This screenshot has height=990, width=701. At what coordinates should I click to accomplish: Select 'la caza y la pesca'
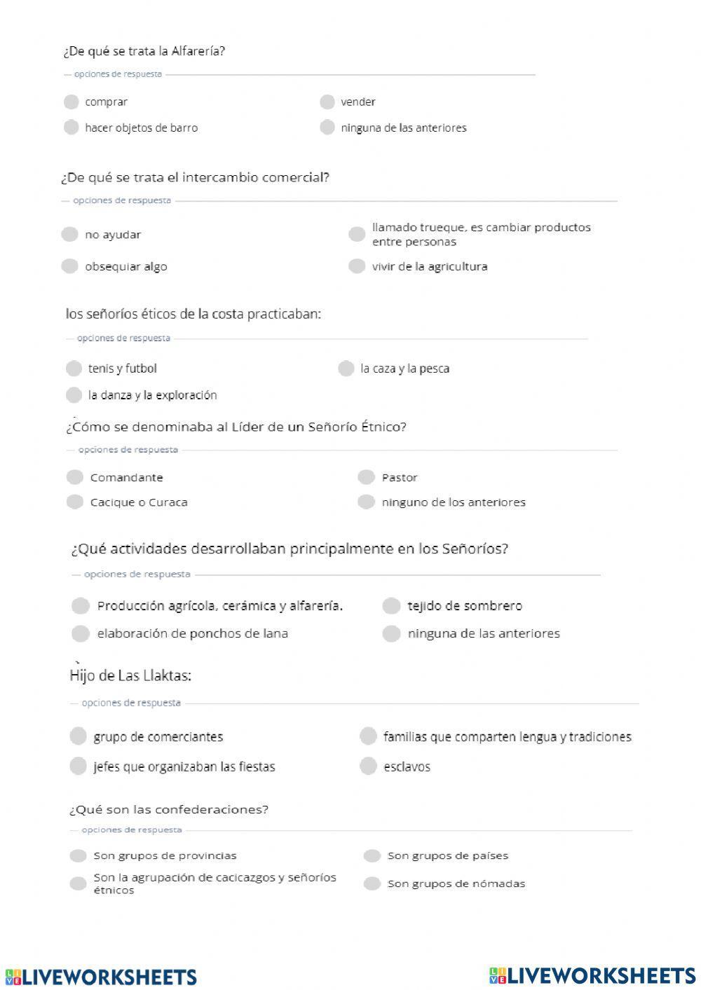pos(346,369)
